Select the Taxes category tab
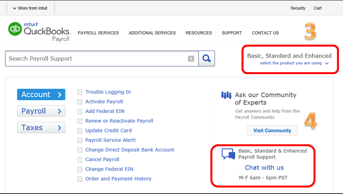This screenshot has width=343, height=194. point(41,128)
